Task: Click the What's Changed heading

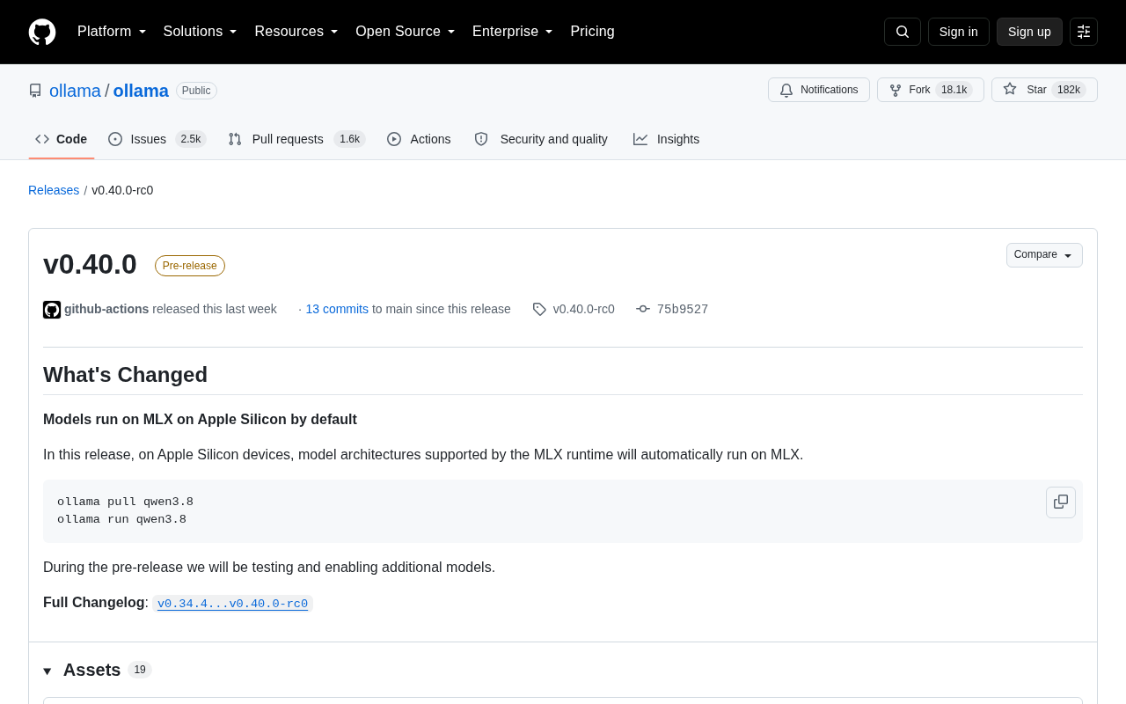Action: [x=125, y=375]
